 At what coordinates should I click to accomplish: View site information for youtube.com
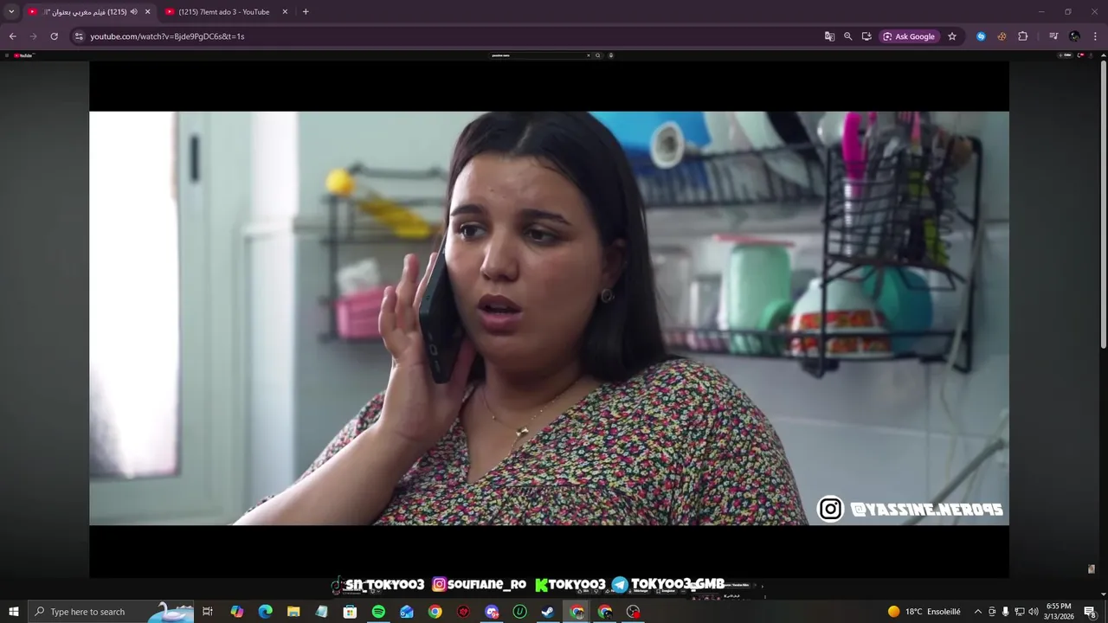(79, 36)
